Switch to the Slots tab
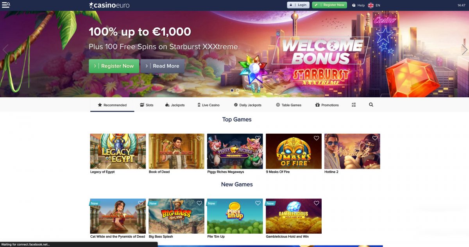The height and width of the screenshot is (247, 469). 147,105
